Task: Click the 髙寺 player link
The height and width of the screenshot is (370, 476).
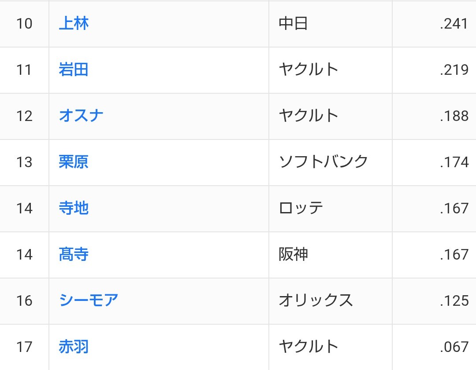Action: coord(74,255)
